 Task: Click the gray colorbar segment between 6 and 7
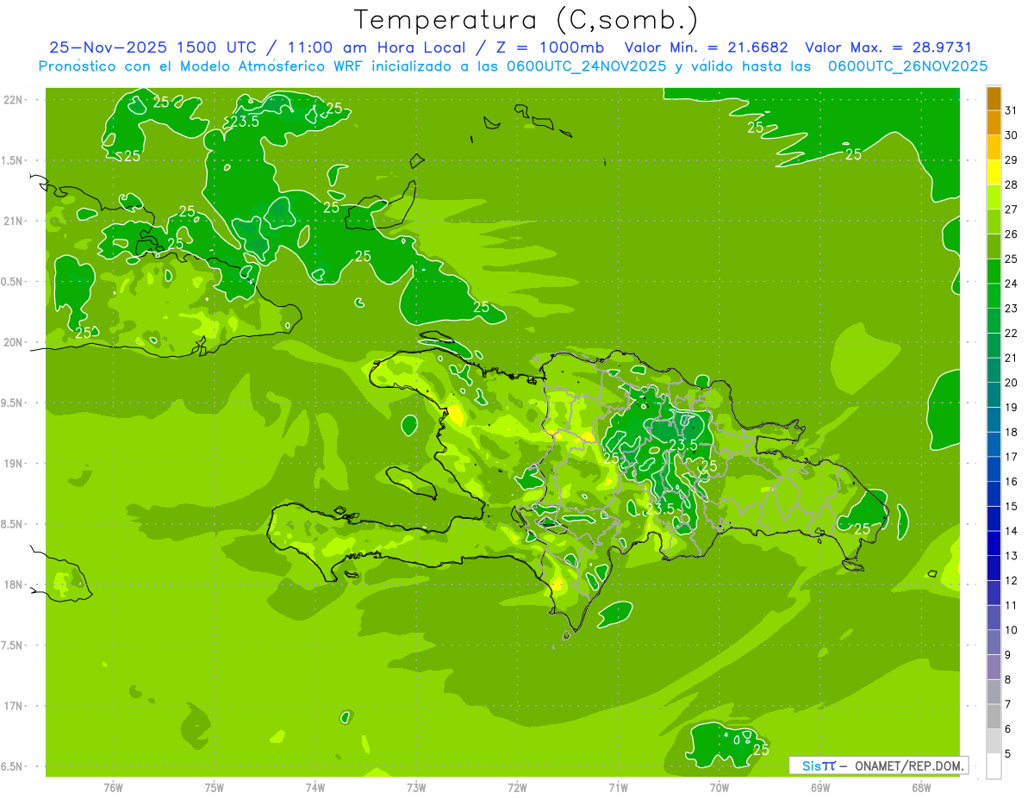point(994,716)
